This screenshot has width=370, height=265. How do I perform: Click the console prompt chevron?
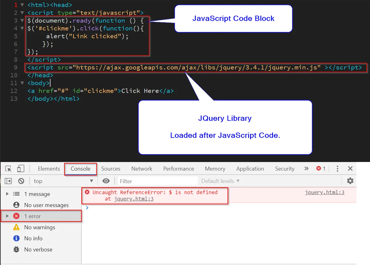point(87,208)
